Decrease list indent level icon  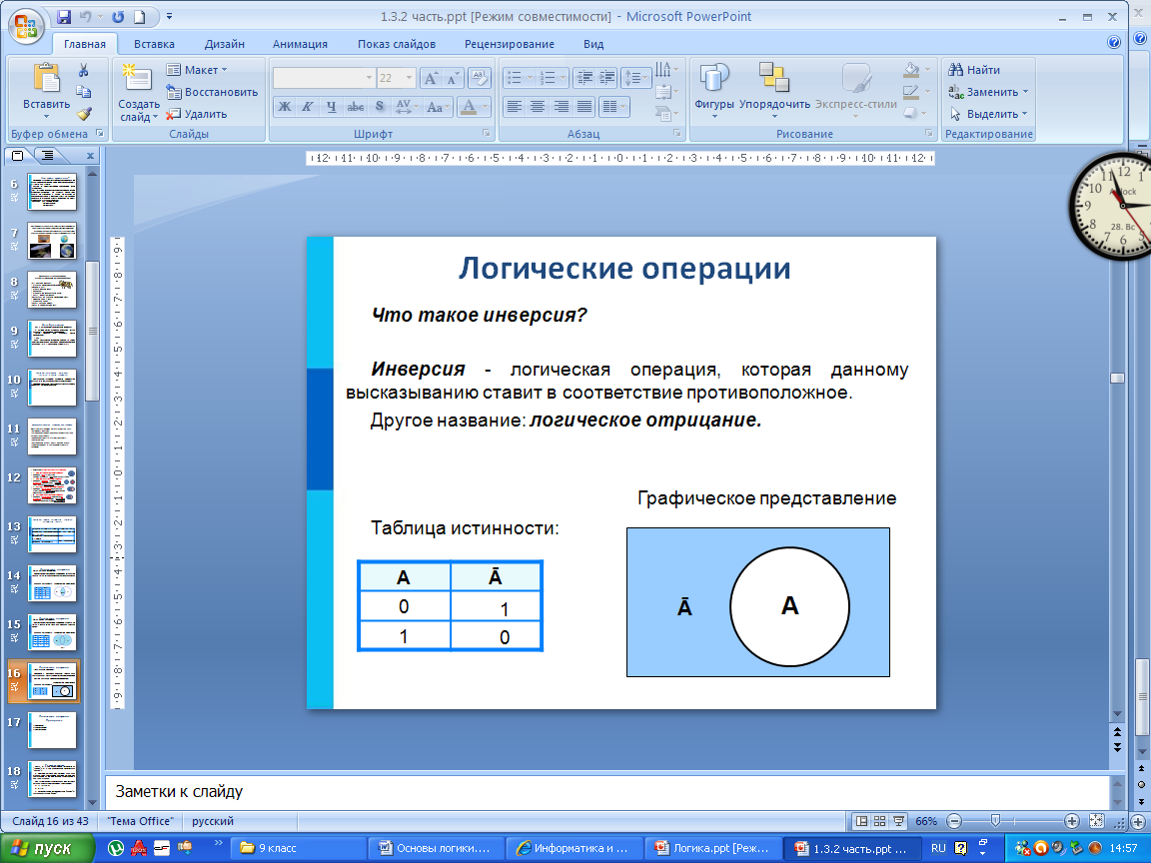[x=584, y=77]
